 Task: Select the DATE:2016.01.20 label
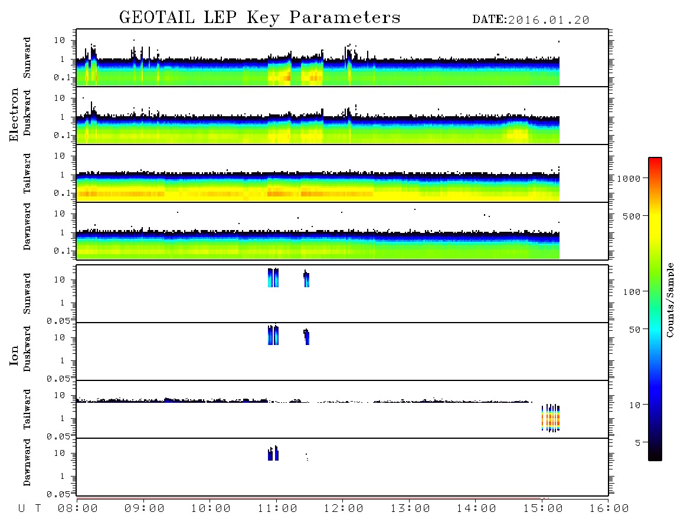click(531, 20)
